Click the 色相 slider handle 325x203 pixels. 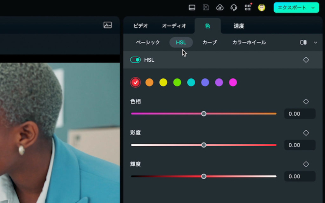click(204, 114)
